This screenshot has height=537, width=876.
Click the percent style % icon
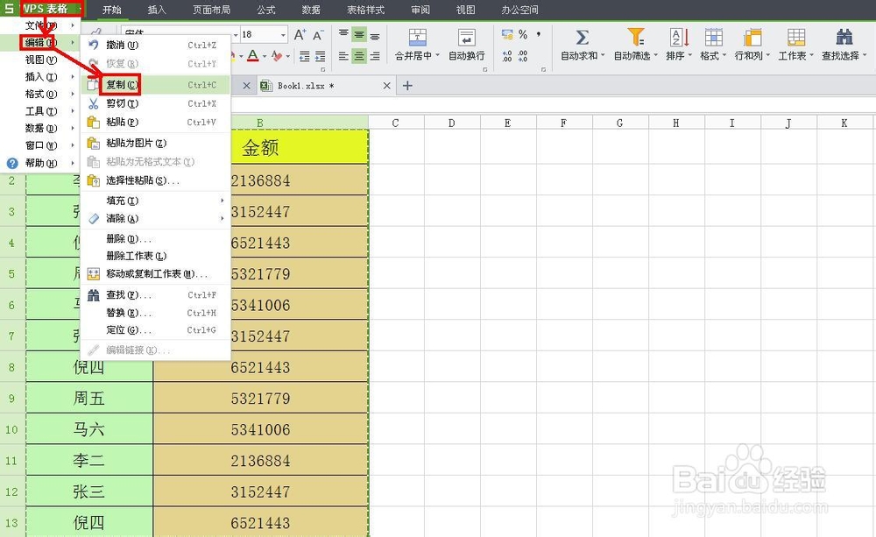[x=522, y=33]
